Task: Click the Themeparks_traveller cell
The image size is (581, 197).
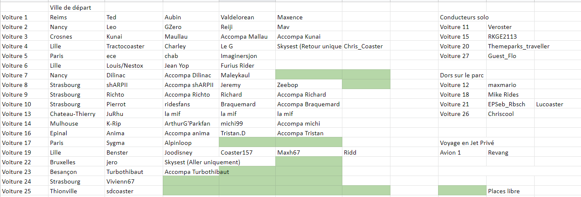Action: pos(519,46)
